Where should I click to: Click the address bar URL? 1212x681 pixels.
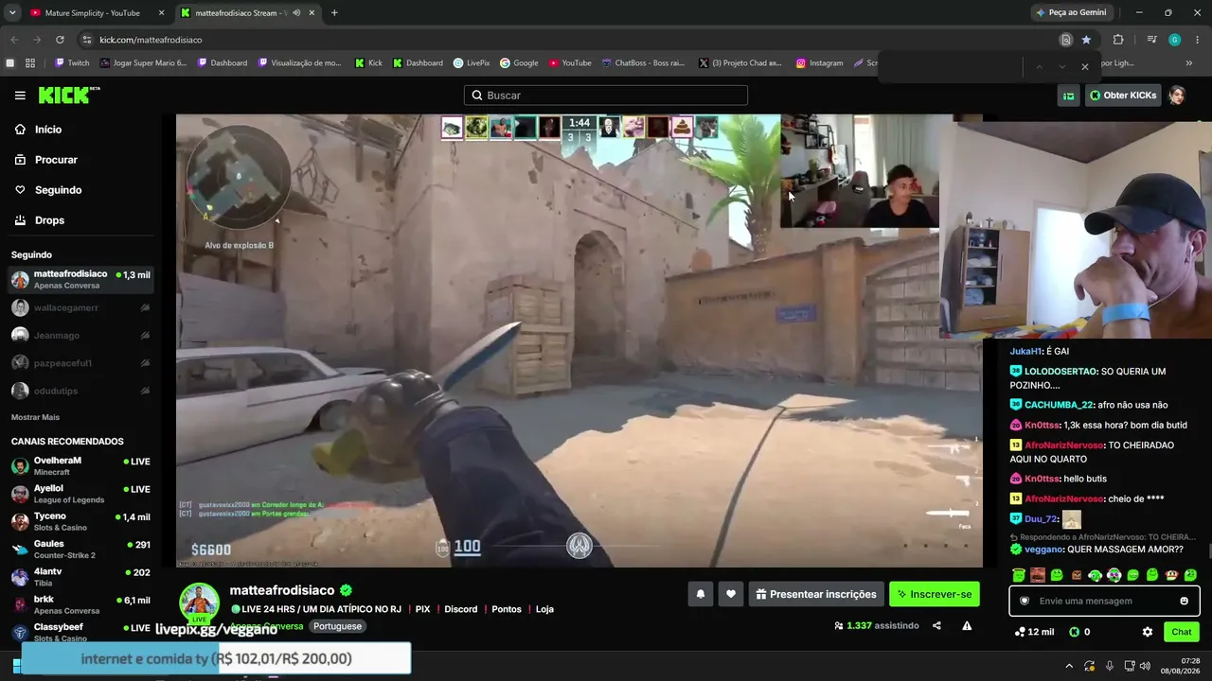pyautogui.click(x=151, y=40)
